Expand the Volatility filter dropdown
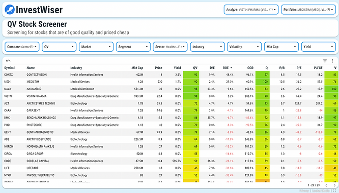The height and width of the screenshot is (193, 339). tap(244, 47)
